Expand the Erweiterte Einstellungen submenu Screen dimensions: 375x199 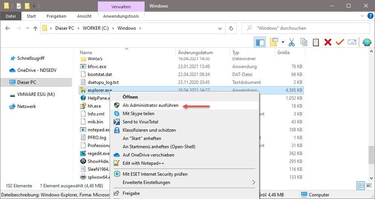click(x=253, y=182)
